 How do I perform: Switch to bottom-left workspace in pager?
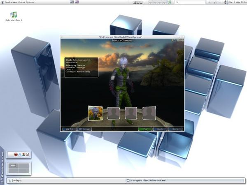point(14,171)
